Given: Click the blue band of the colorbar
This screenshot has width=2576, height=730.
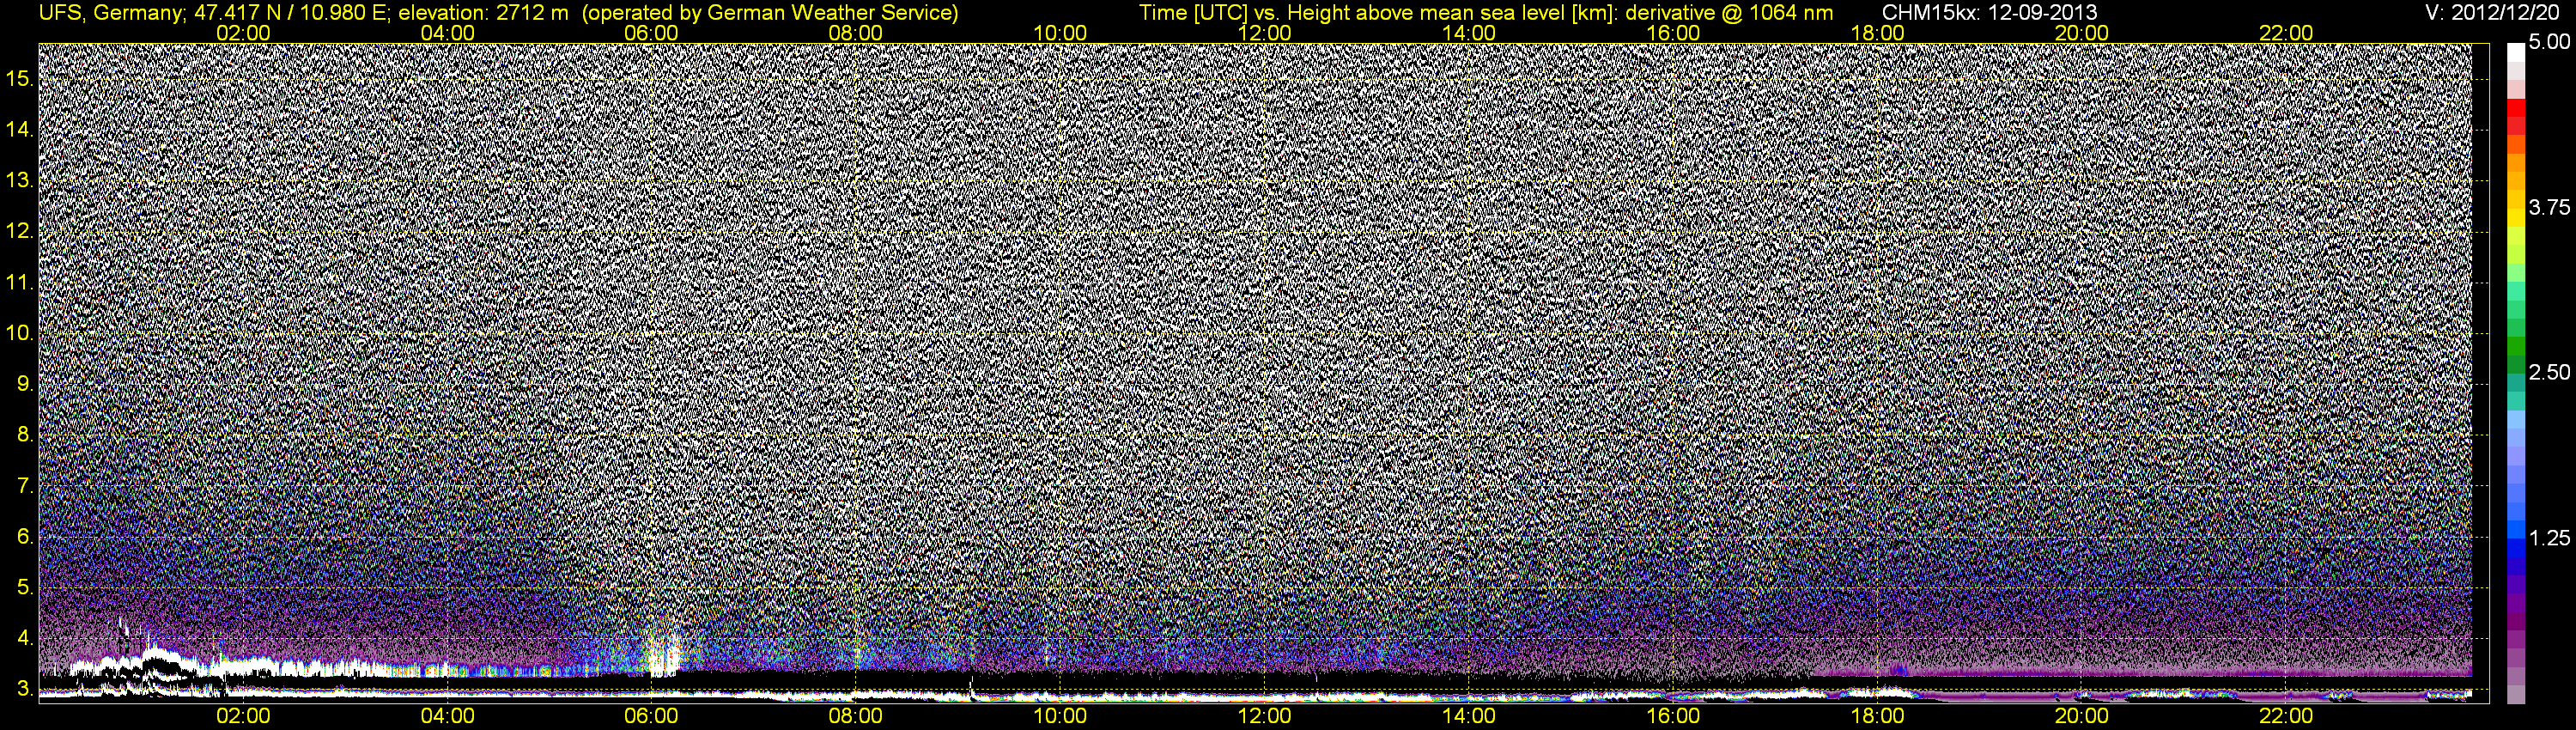Looking at the screenshot, I should (x=2515, y=550).
